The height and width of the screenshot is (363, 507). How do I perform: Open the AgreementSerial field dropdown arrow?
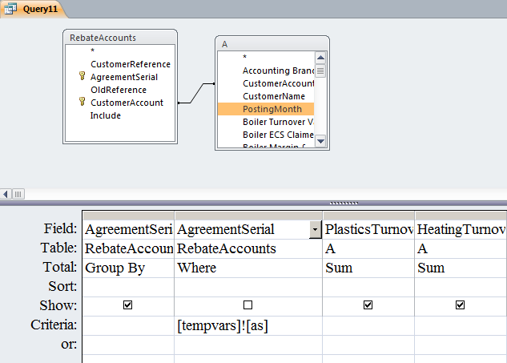point(316,230)
